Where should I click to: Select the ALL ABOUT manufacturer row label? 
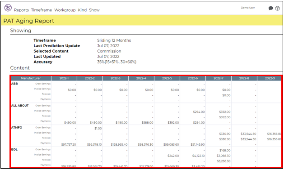(20, 106)
